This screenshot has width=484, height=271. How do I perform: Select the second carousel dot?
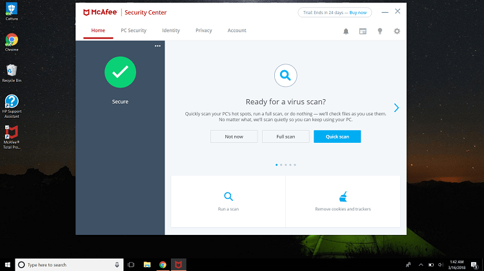point(281,165)
